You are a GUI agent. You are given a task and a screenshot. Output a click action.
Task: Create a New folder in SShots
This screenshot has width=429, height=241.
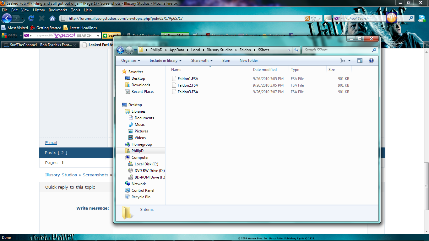248,60
